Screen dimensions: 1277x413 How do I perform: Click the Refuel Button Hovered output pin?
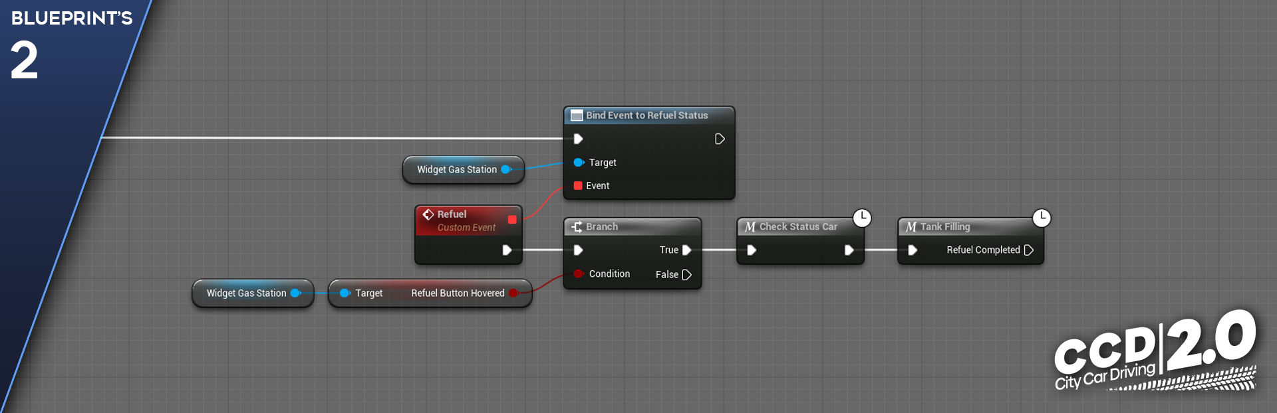click(513, 293)
